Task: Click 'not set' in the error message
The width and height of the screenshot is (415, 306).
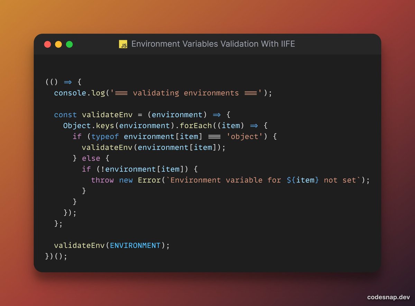Action: [x=340, y=180]
